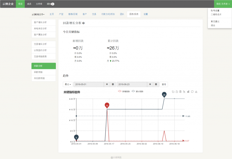Image resolution: width=232 pixels, height=159 pixels.
Task: Open the calendar picker for end date
Action: (156, 84)
